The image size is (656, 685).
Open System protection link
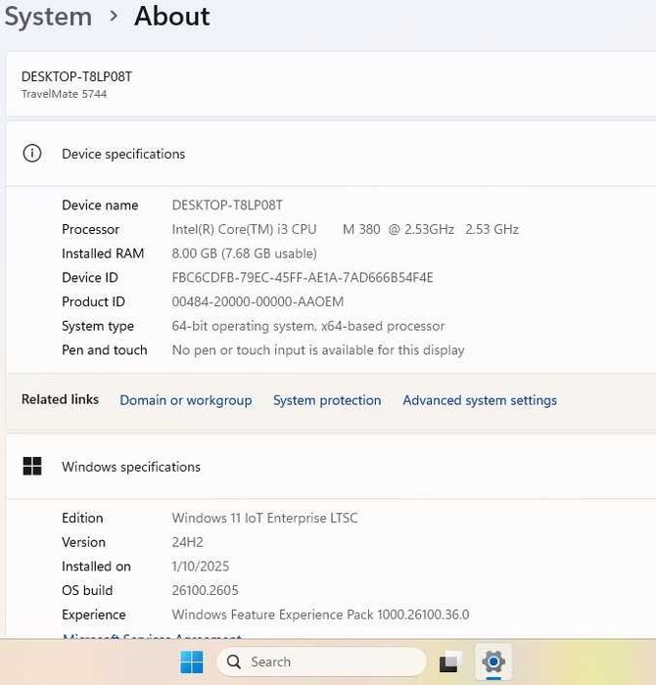pyautogui.click(x=327, y=400)
